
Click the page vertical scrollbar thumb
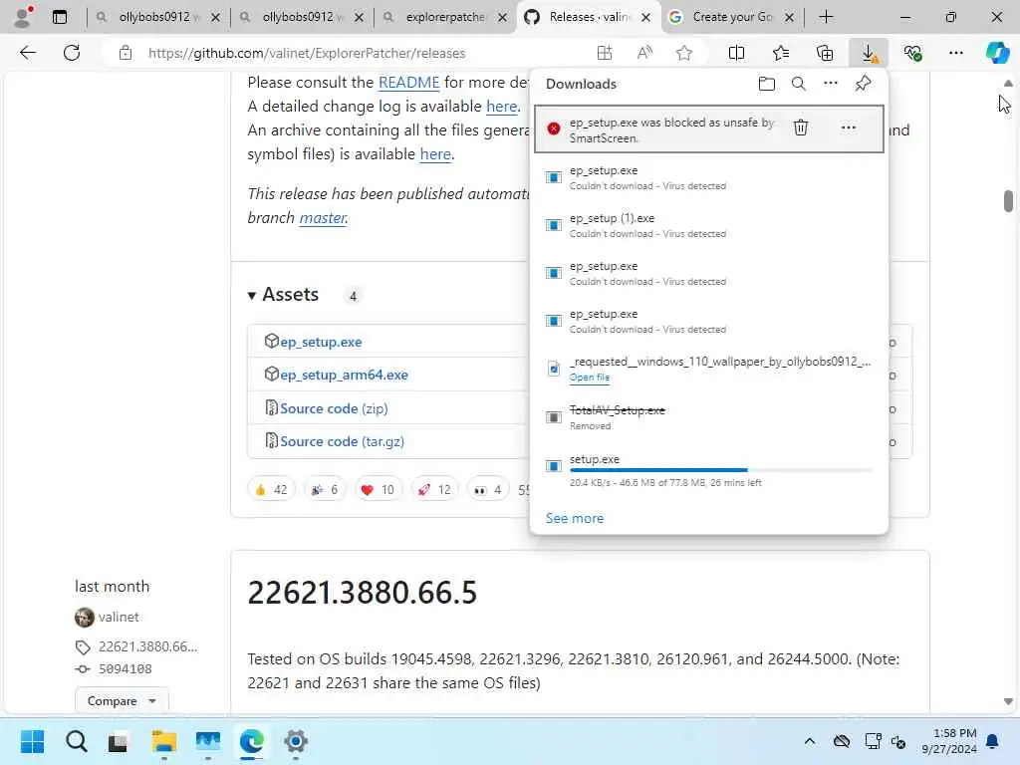pyautogui.click(x=1008, y=201)
